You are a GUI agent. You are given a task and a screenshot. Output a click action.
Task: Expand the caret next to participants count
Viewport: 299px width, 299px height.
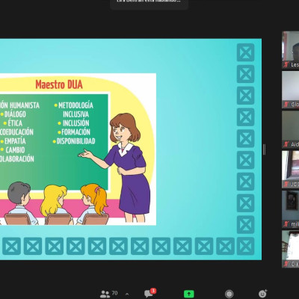tap(127, 295)
